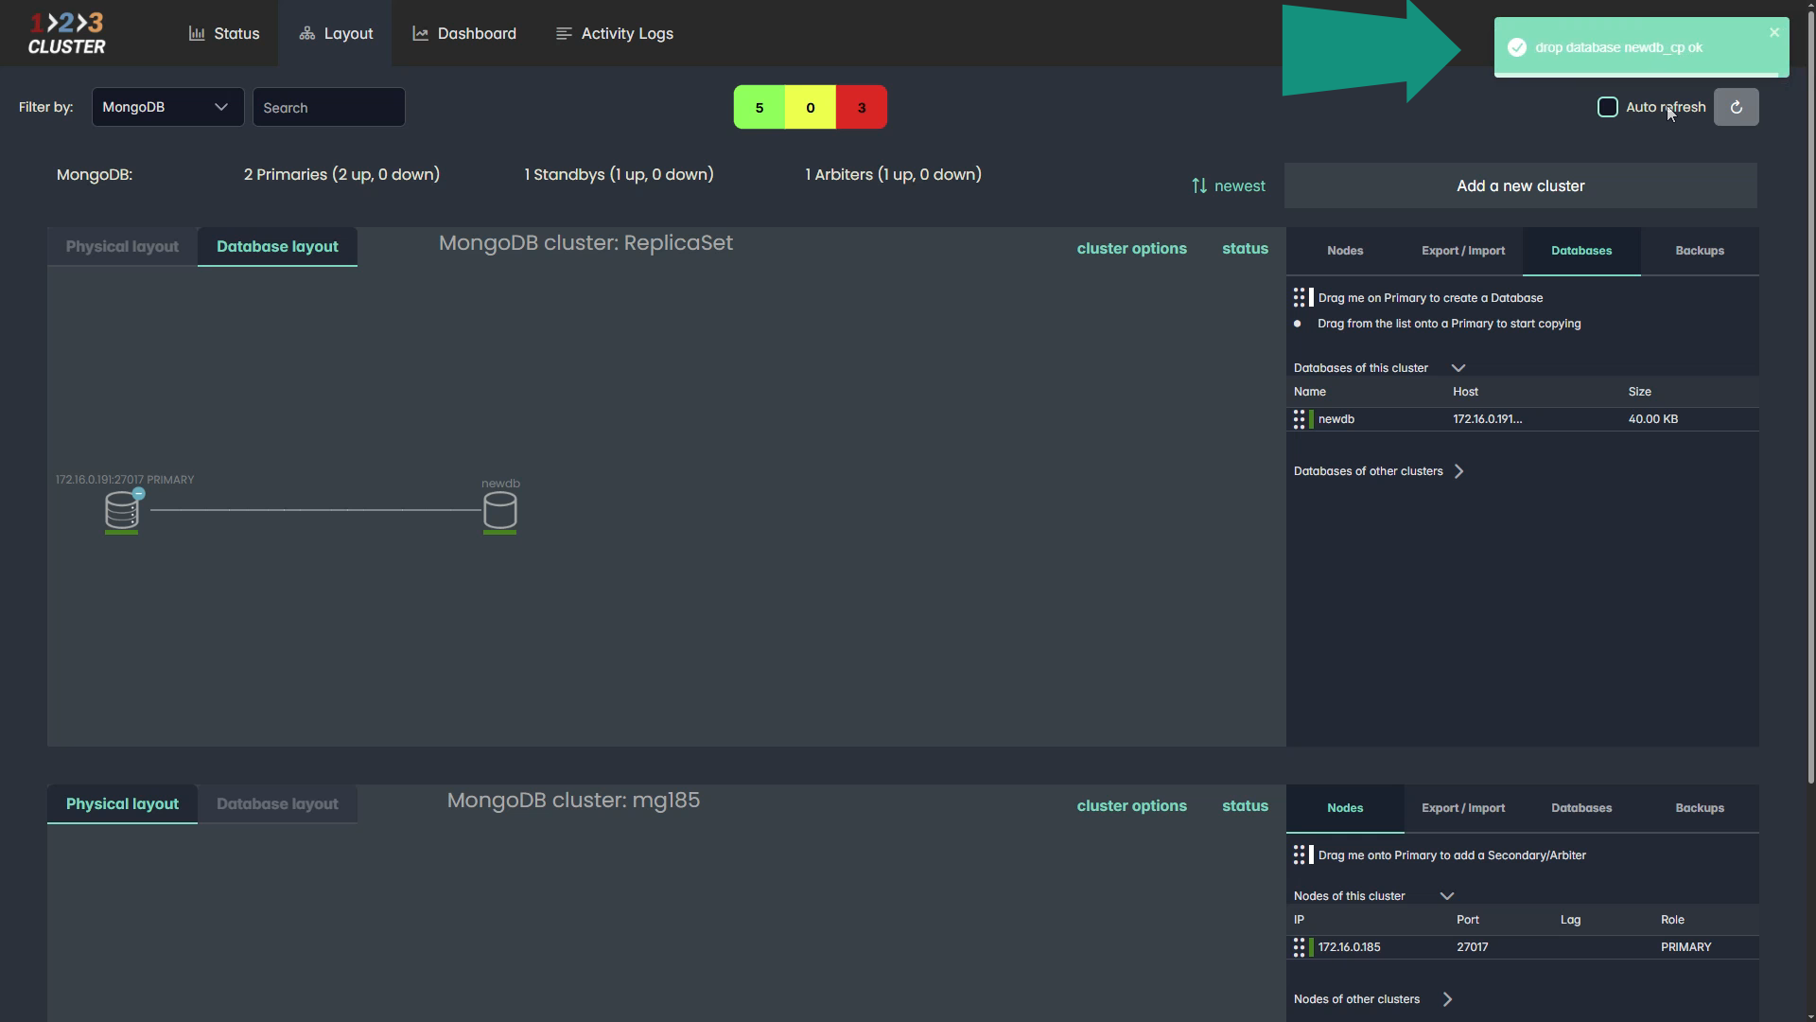The width and height of the screenshot is (1816, 1022).
Task: Select the newdb database cylinder icon
Action: coord(499,511)
